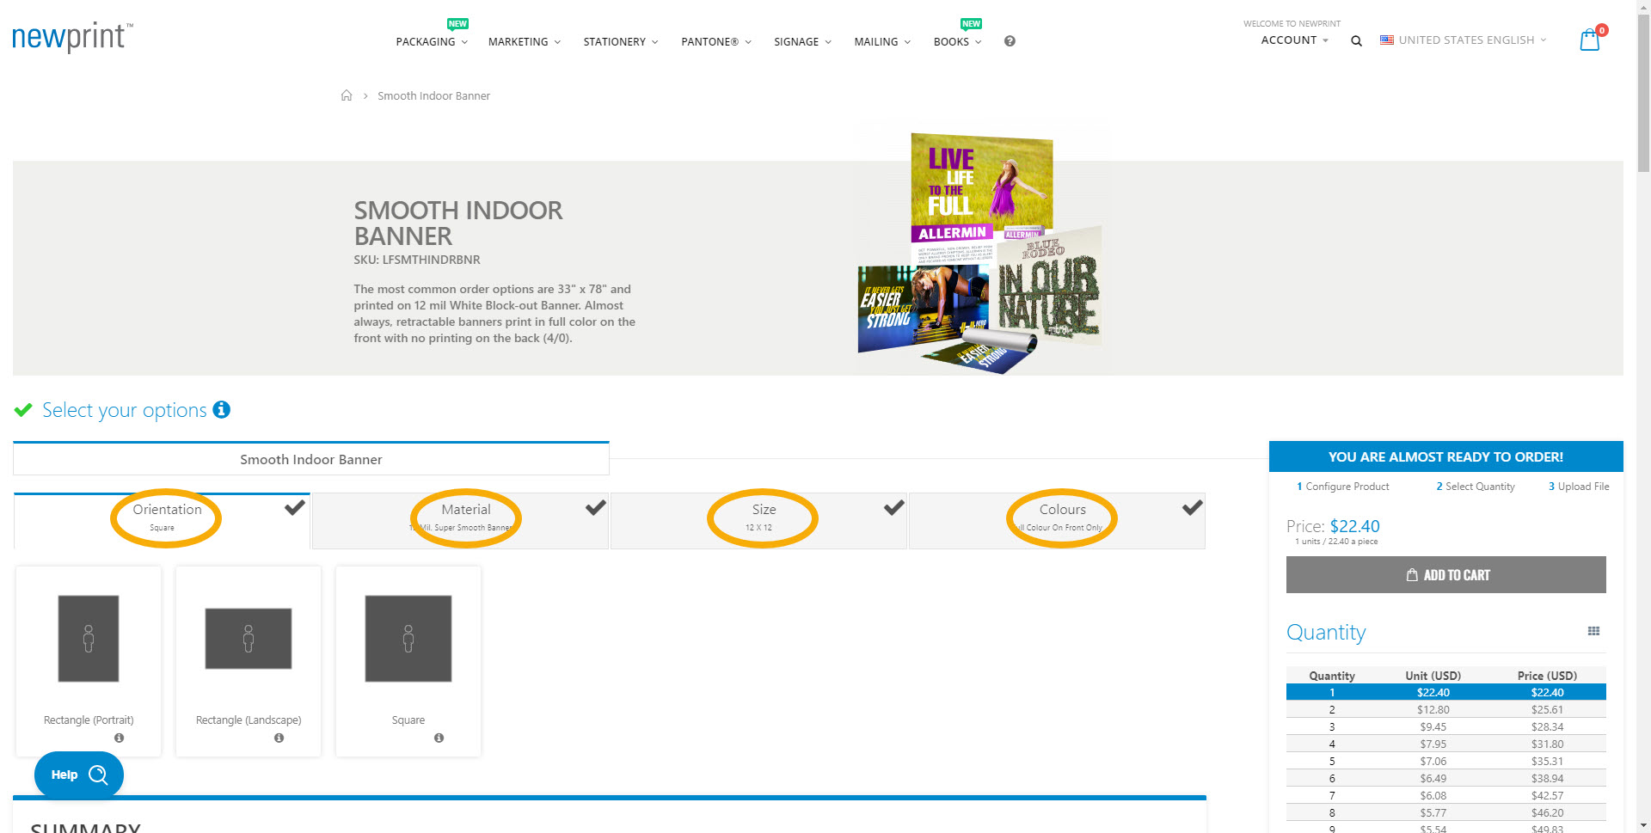This screenshot has width=1651, height=833.
Task: Expand the Signage menu
Action: 802,41
